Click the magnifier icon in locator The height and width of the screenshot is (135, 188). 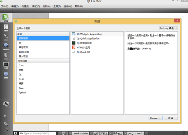tap(21, 133)
